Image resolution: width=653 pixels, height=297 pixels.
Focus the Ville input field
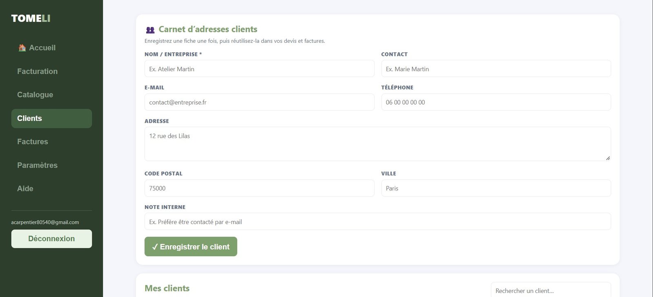(x=496, y=188)
